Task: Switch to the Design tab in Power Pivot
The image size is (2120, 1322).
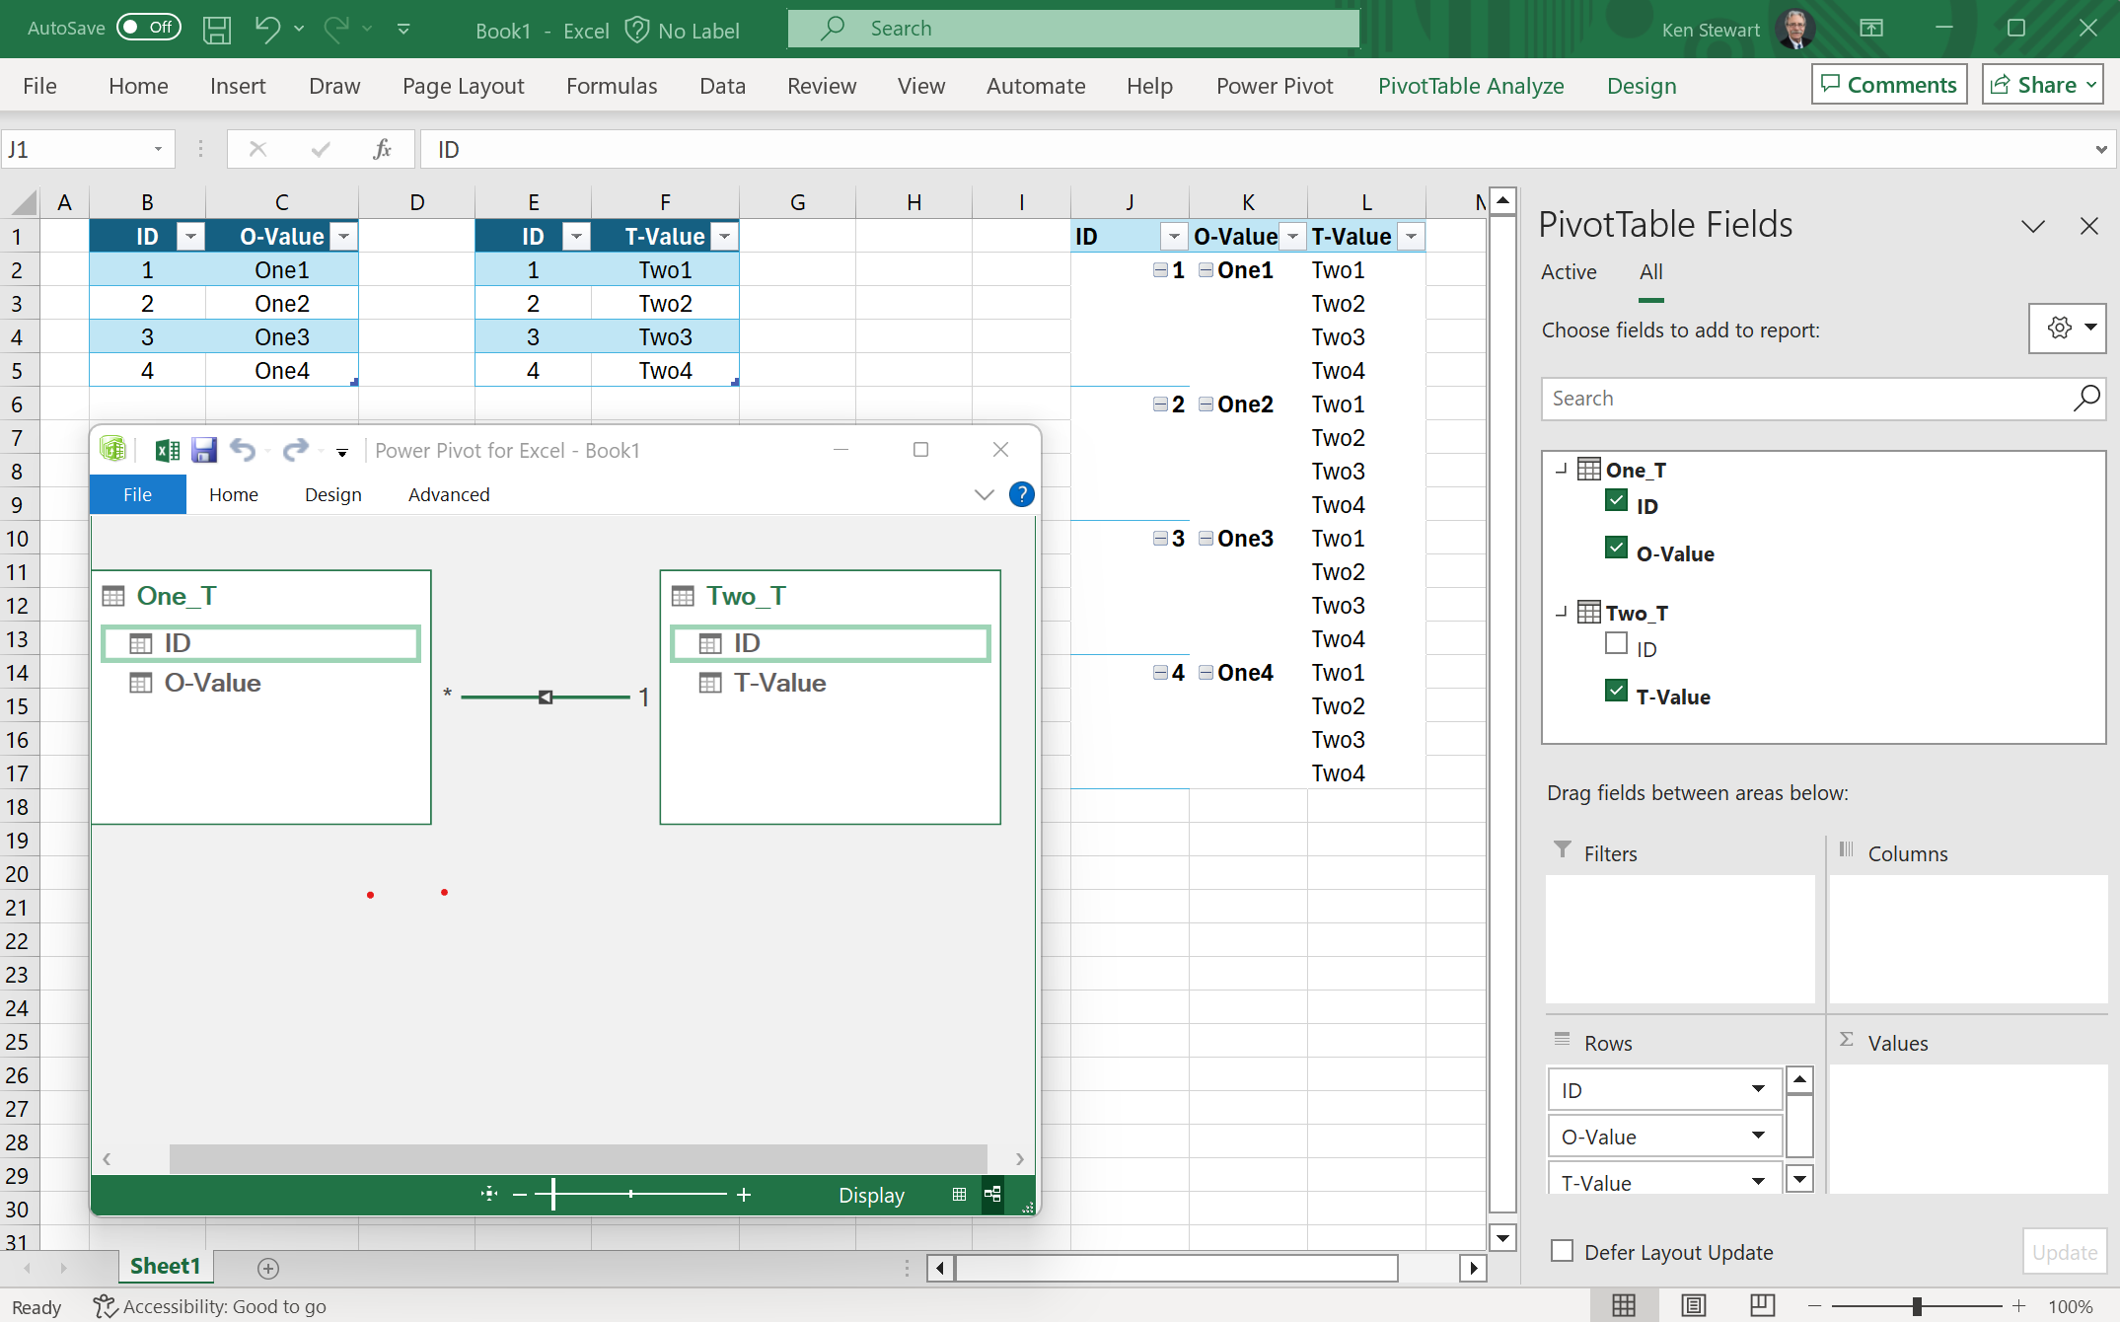Action: (x=332, y=494)
